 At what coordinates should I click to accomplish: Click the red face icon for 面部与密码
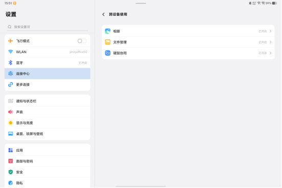point(11,161)
